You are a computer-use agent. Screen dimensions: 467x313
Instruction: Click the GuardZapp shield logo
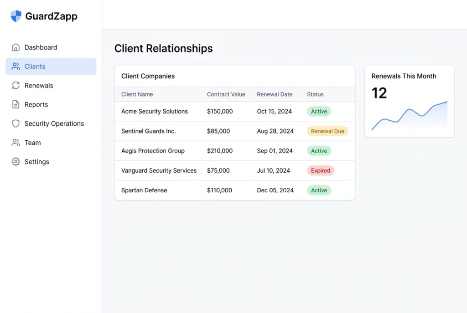point(16,16)
